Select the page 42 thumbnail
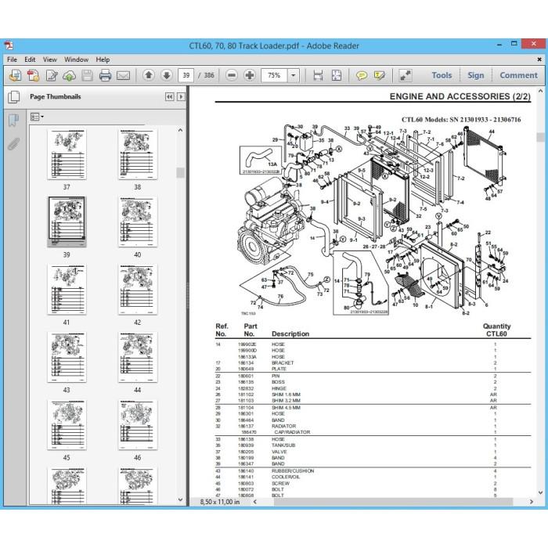 click(x=138, y=290)
